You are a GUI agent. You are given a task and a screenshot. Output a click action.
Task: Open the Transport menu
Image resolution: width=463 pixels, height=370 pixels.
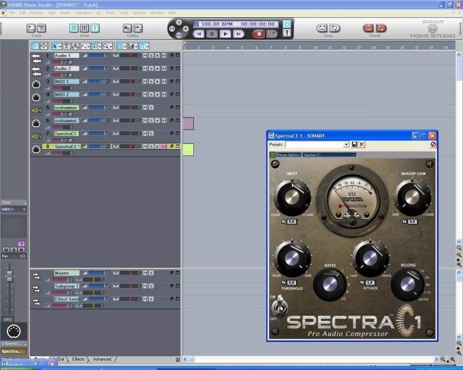[83, 12]
